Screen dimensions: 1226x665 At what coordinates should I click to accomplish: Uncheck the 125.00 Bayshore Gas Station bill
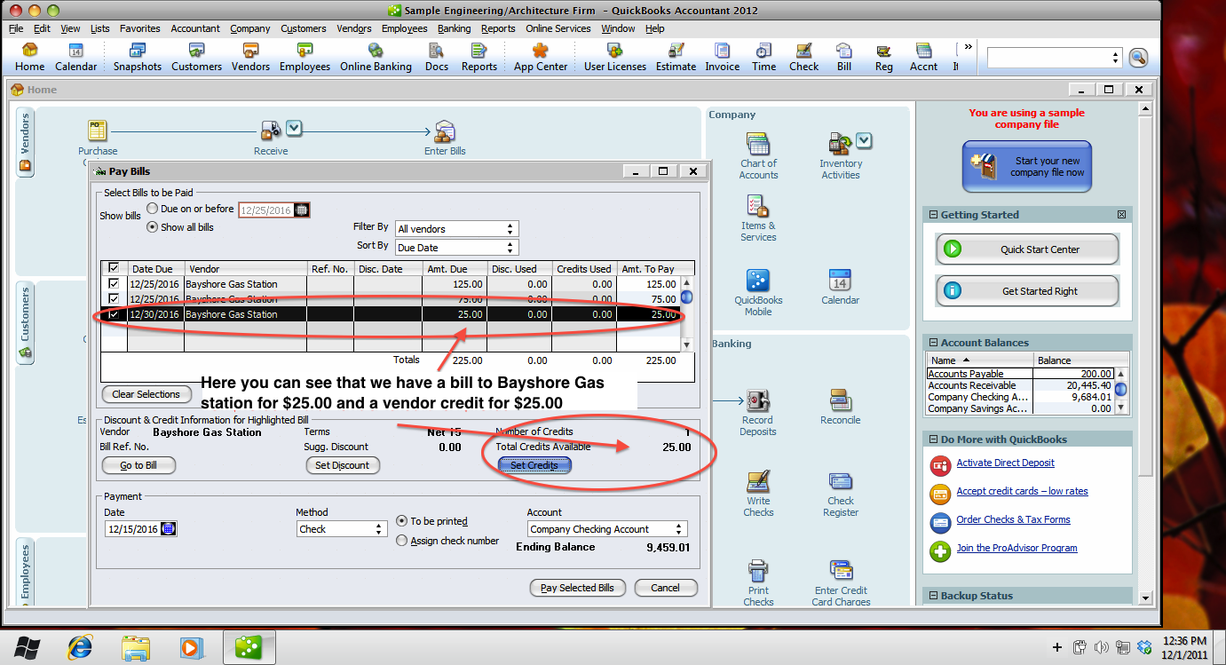[114, 284]
